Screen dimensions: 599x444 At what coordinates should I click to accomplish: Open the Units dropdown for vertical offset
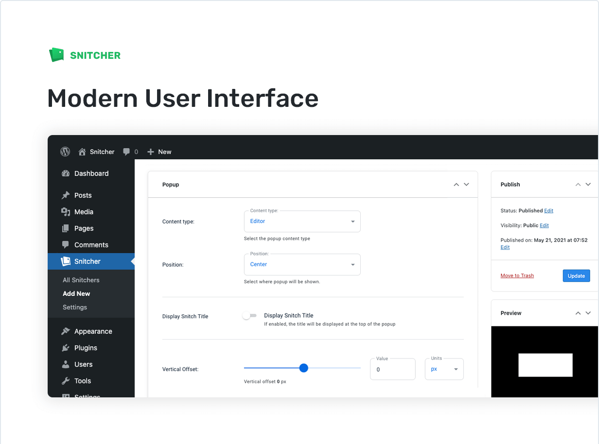pos(444,369)
